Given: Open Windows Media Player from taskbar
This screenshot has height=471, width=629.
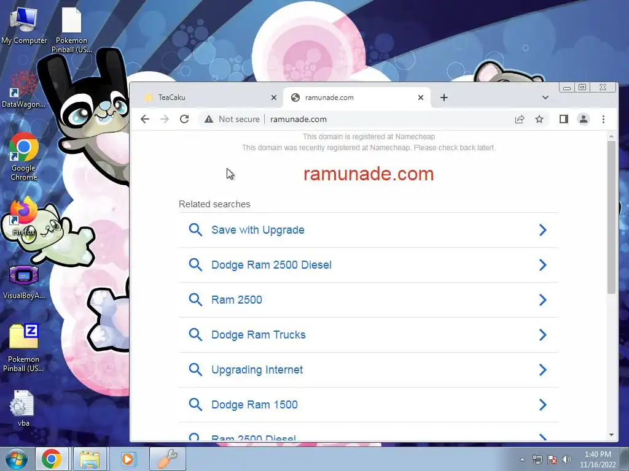Looking at the screenshot, I should 129,459.
